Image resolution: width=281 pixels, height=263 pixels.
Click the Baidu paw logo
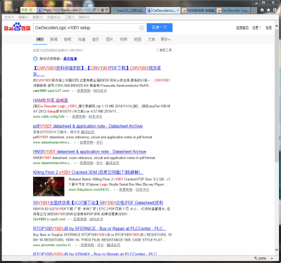coord(18,27)
